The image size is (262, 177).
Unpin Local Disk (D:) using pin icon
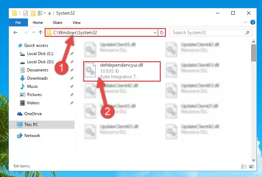pos(72,62)
